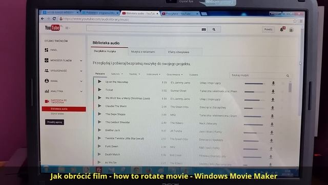Viewport: 328px width, 185px height.
Task: Click the artist name JR Tundra
Action: [176, 131]
